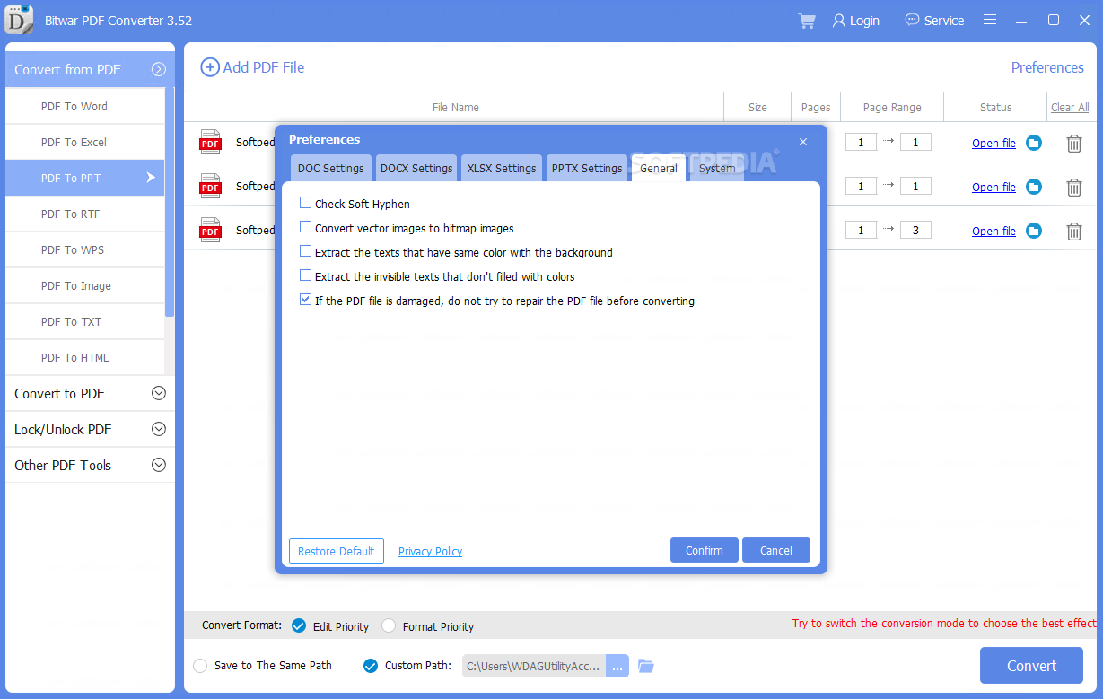The width and height of the screenshot is (1103, 699).
Task: Click the Login user icon
Action: coord(839,21)
